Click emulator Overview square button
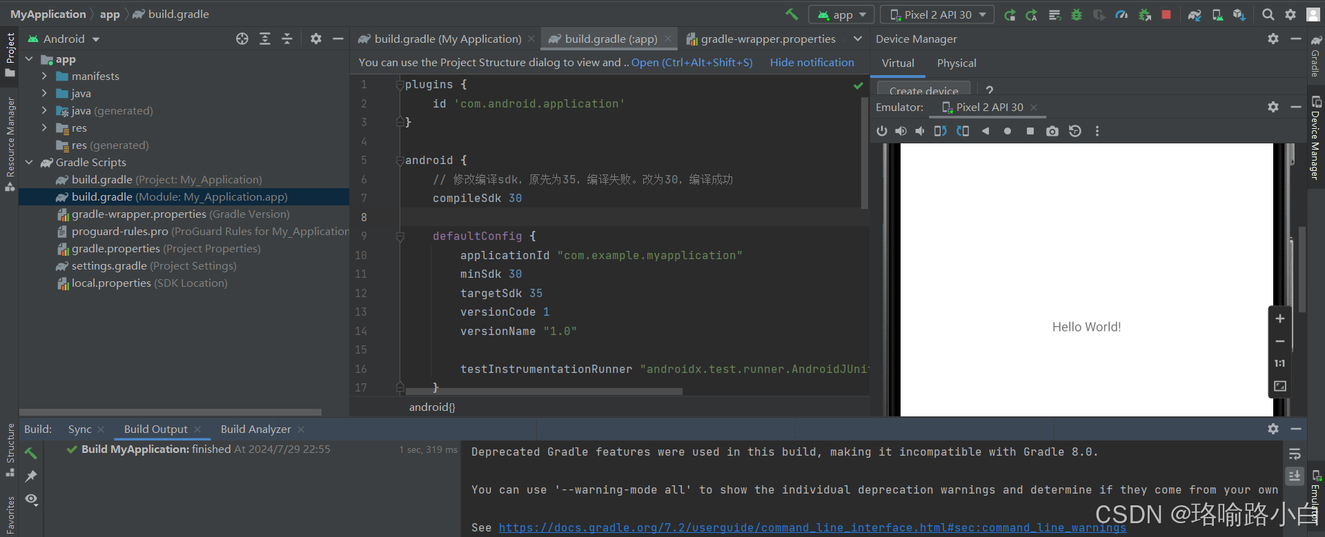 pyautogui.click(x=1030, y=131)
